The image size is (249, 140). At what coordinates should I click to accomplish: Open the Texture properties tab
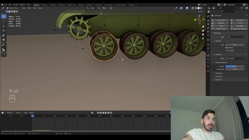click(208, 71)
